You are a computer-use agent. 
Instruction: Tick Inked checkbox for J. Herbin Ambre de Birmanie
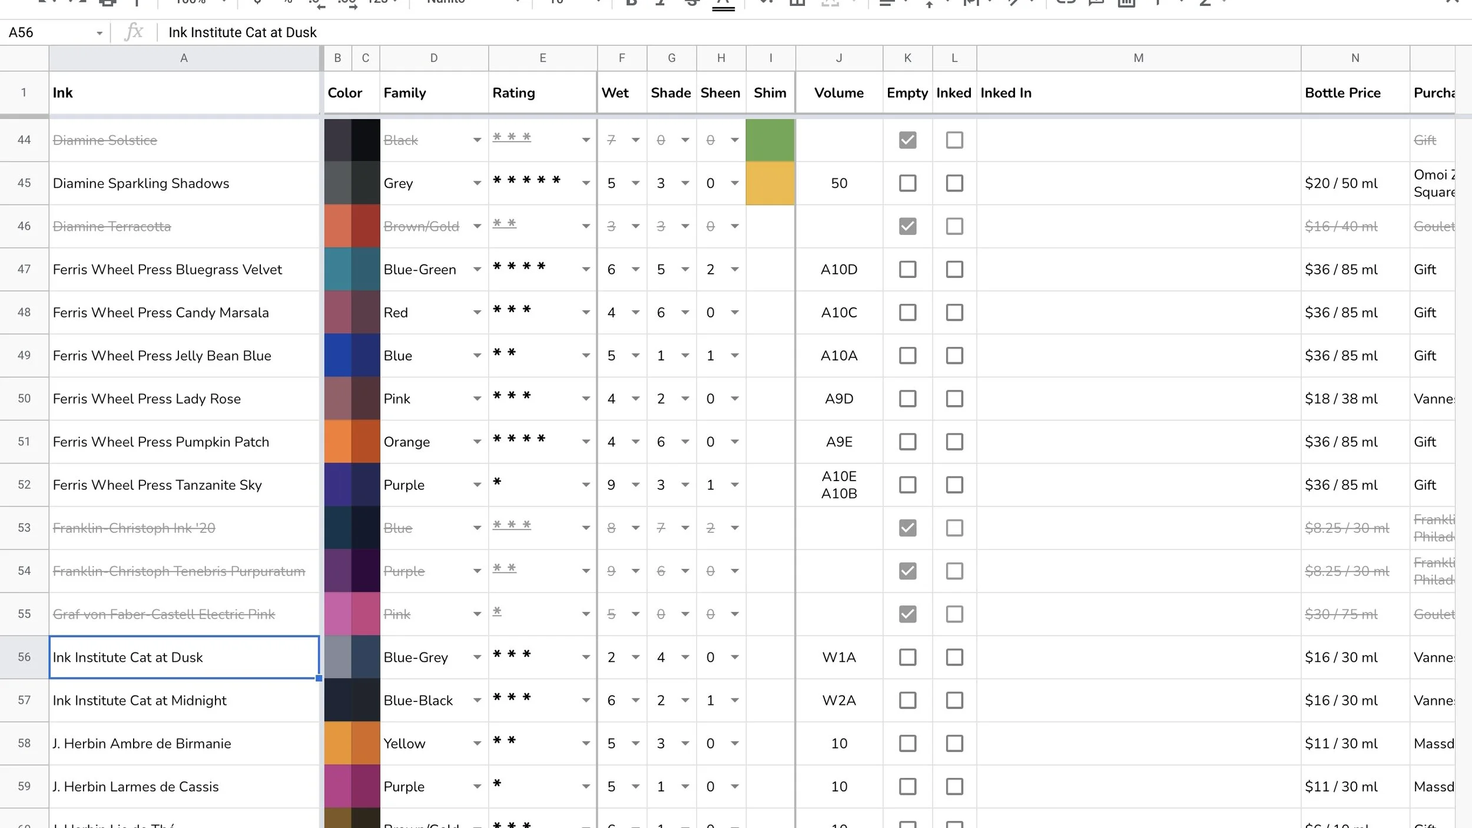[x=954, y=743]
